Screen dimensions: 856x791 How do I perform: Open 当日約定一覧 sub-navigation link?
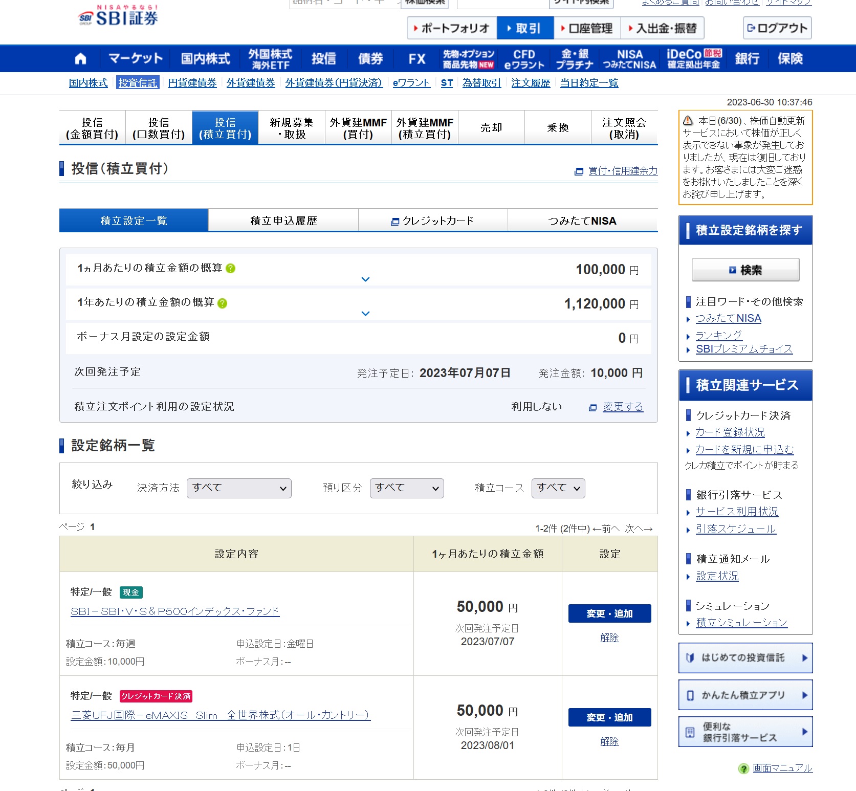(x=589, y=83)
